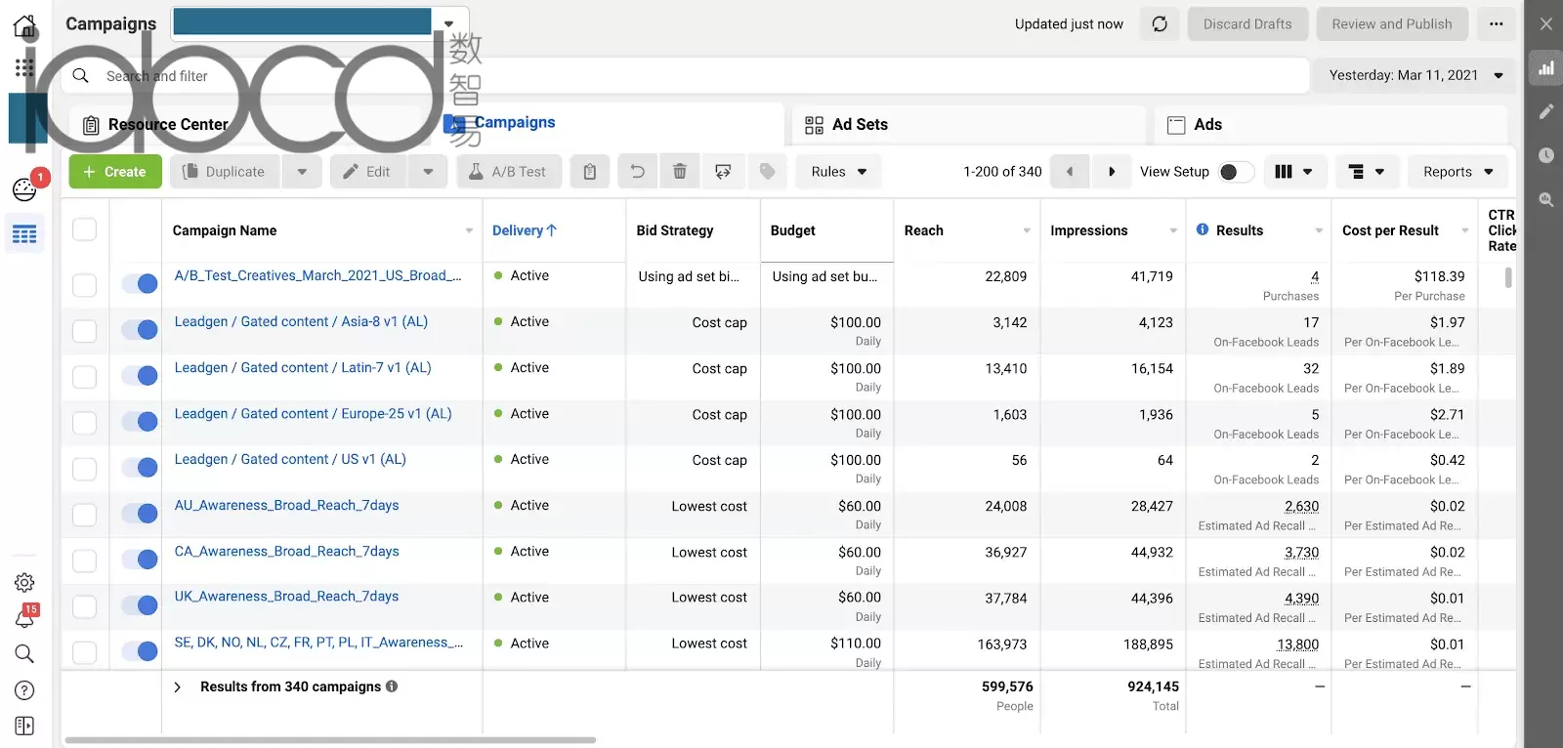Viewport: 1563px width, 748px height.
Task: Turn off the Leadgen Latin-7 v1 campaign toggle
Action: (x=140, y=375)
